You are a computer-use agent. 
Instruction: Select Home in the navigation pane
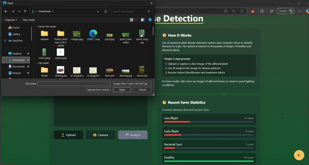tap(14, 28)
